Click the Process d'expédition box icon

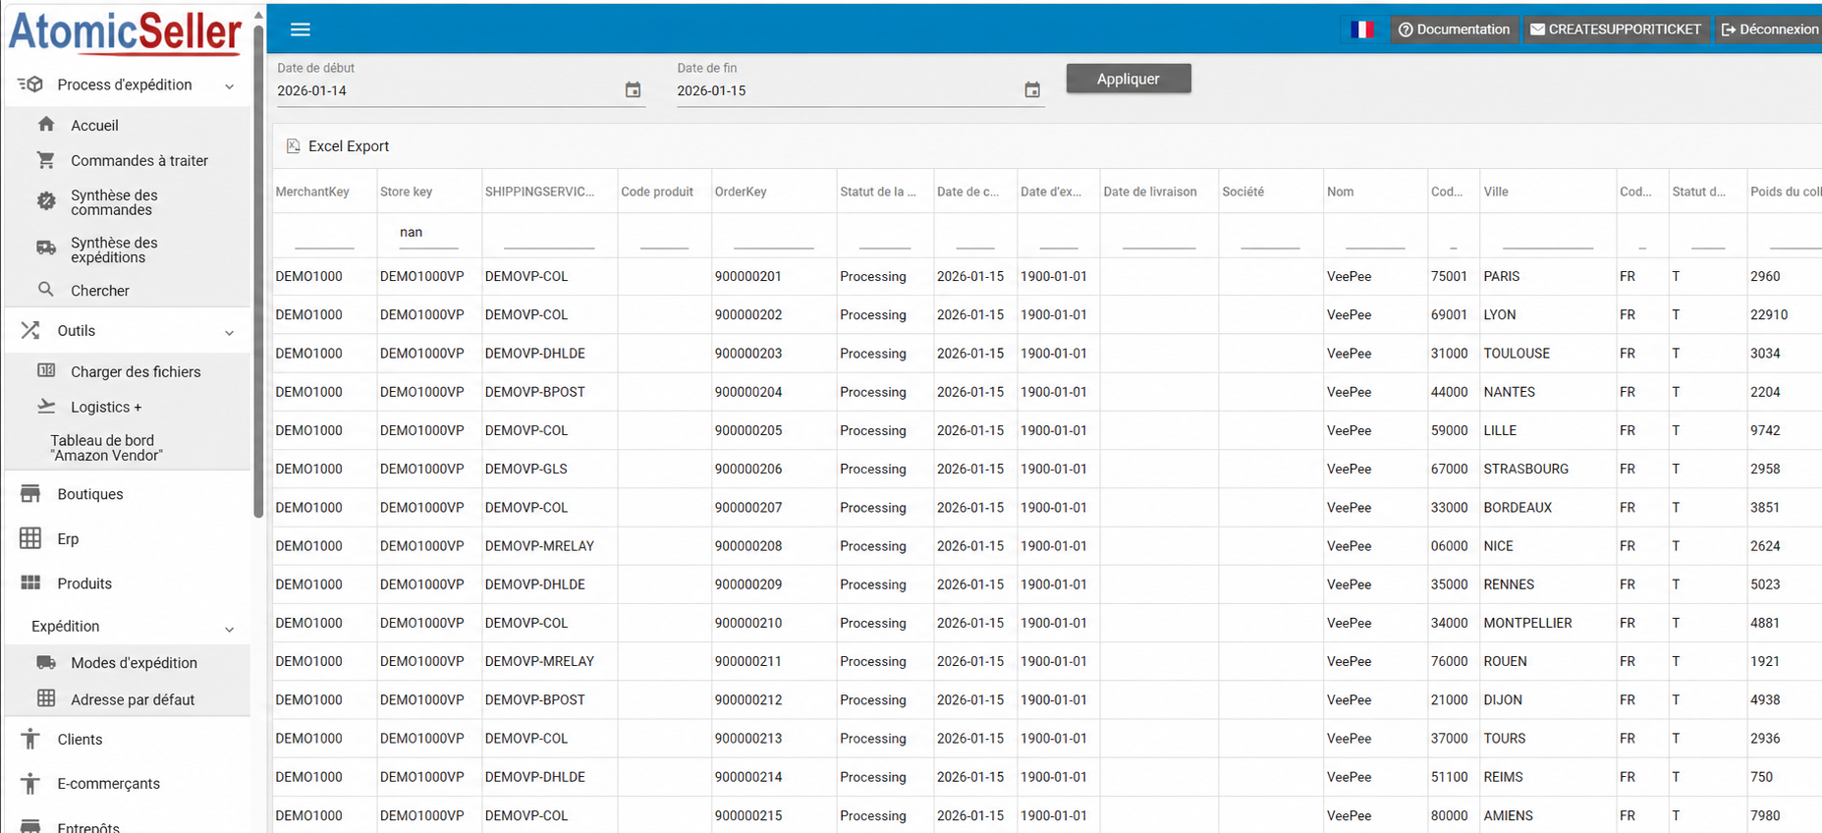pyautogui.click(x=30, y=84)
